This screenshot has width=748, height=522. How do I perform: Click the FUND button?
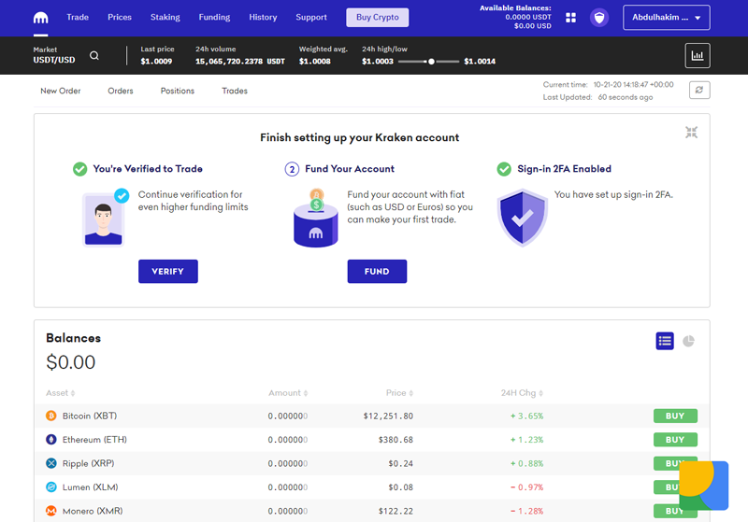point(377,272)
